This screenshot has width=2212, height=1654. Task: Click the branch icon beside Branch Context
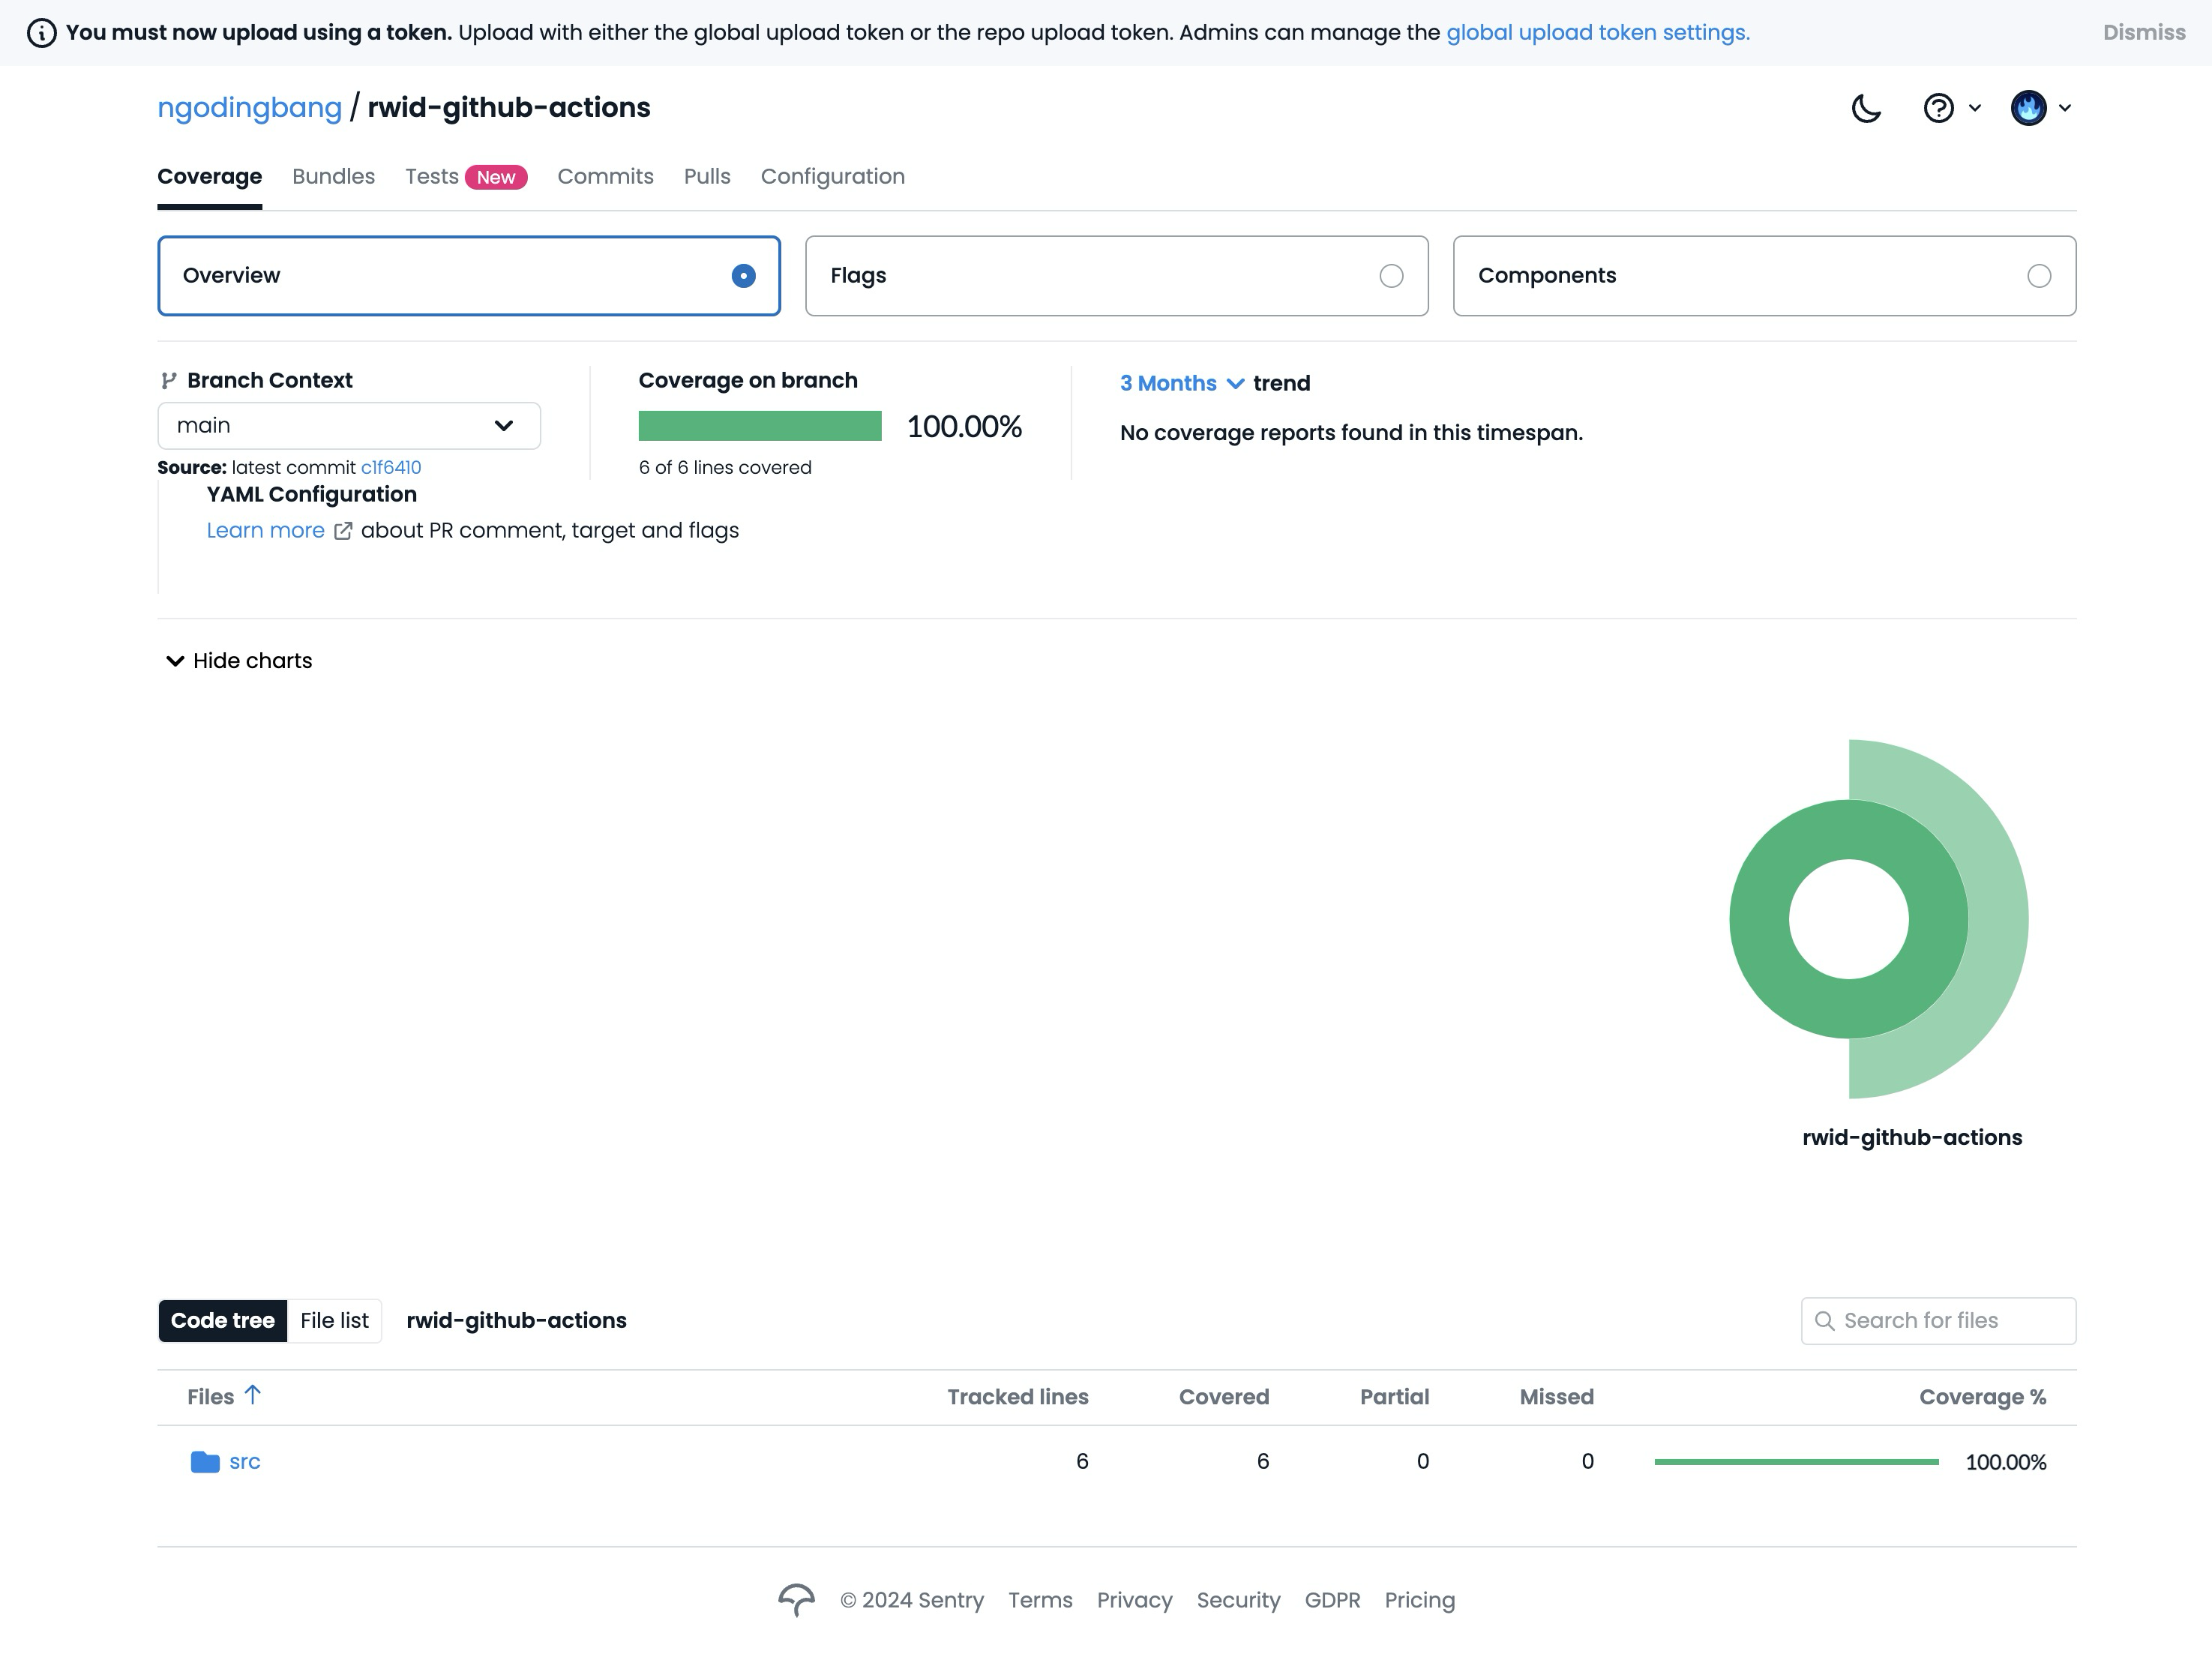(x=169, y=380)
